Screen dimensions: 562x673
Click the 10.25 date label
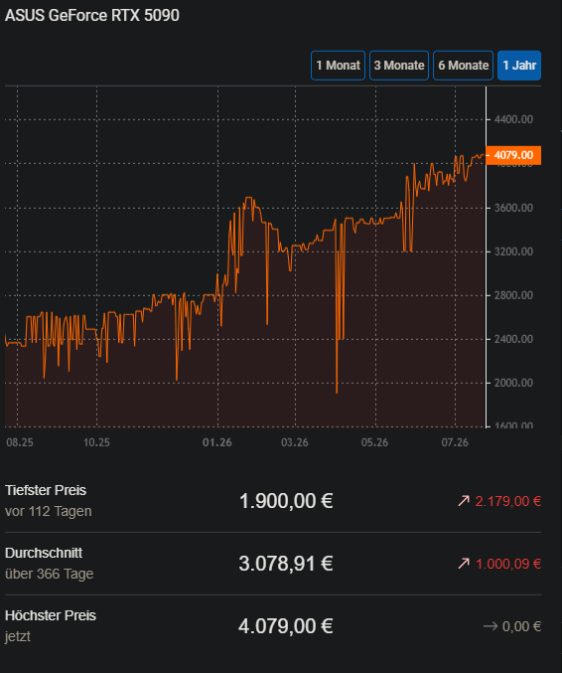(x=96, y=442)
